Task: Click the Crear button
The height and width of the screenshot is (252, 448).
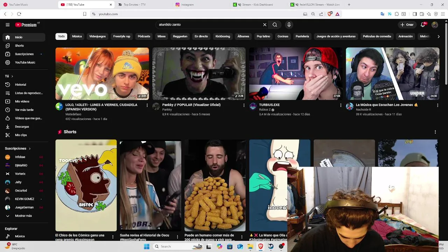Action: click(x=407, y=25)
